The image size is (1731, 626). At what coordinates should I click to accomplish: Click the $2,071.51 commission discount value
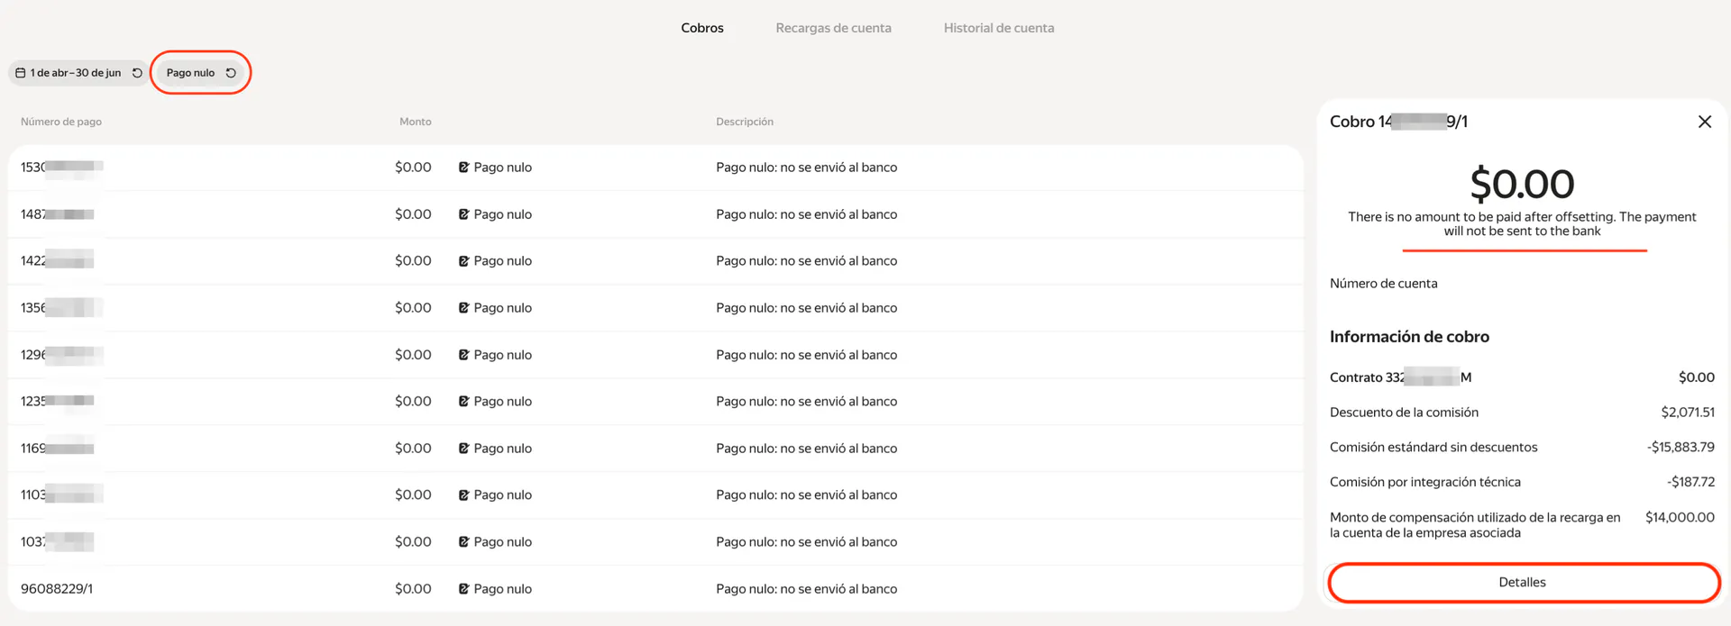(1688, 413)
